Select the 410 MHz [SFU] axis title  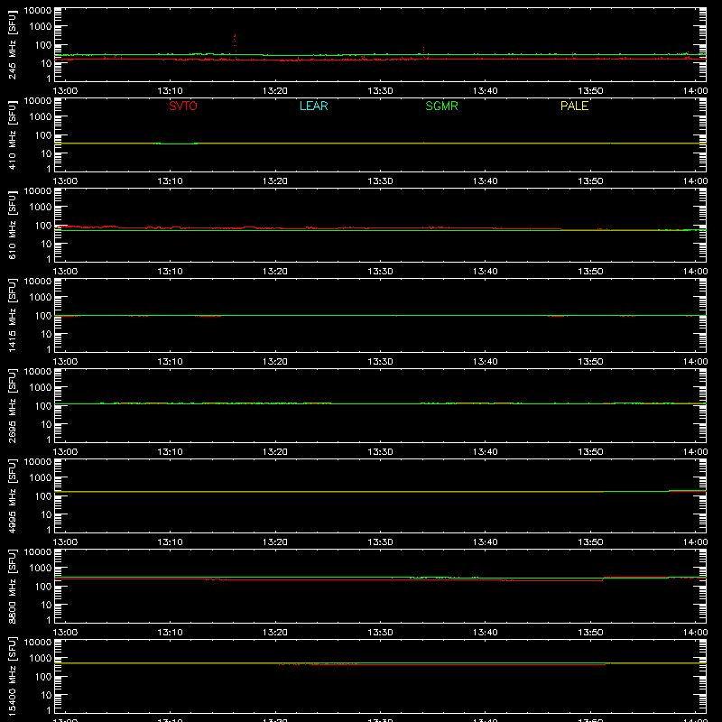(x=13, y=134)
